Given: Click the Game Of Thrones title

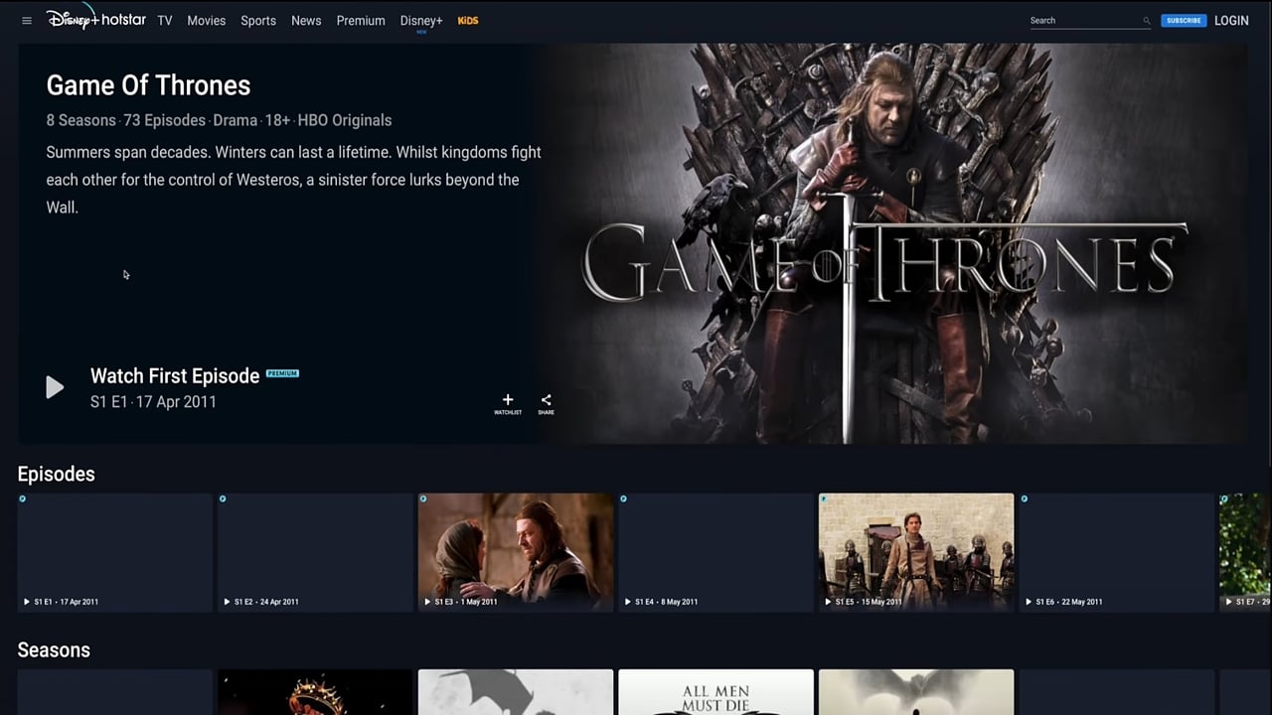Looking at the screenshot, I should (x=148, y=85).
